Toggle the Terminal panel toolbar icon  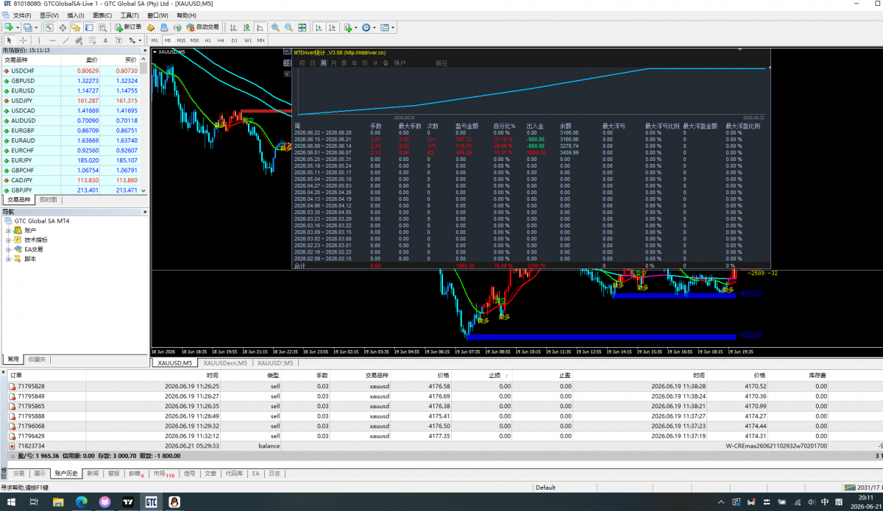click(x=89, y=27)
